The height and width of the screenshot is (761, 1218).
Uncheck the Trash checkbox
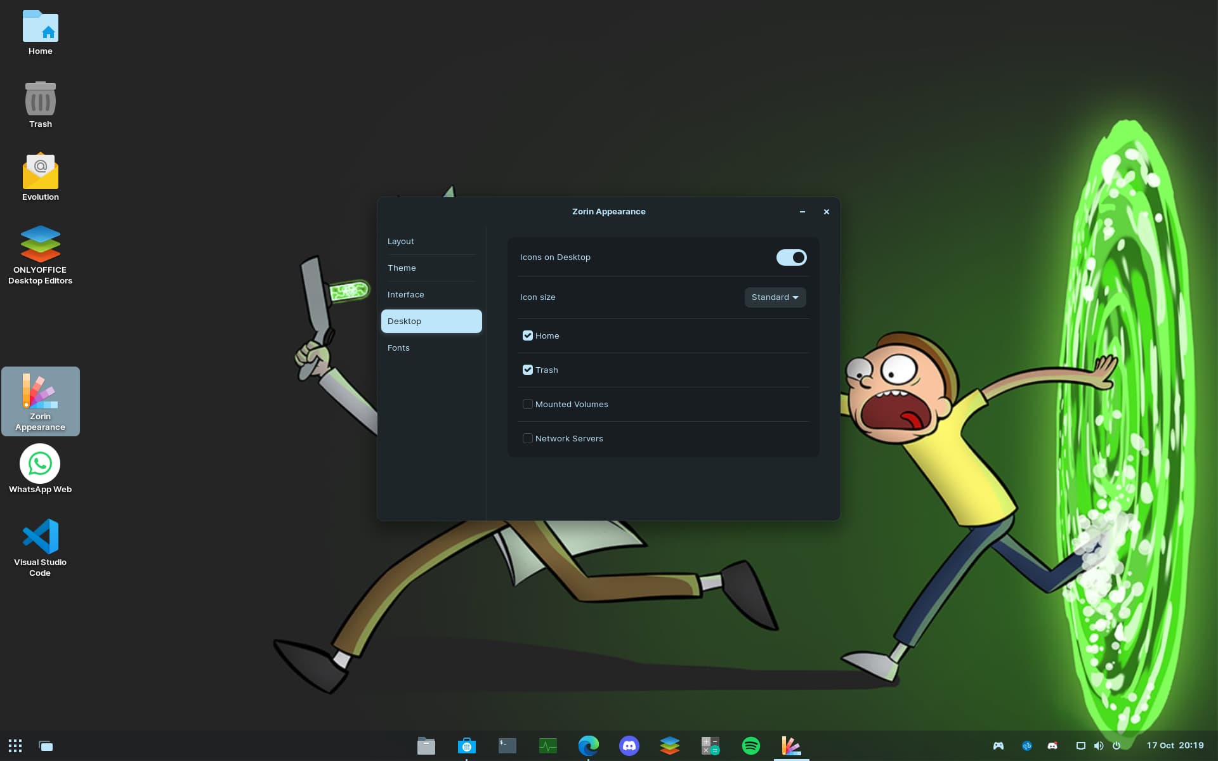click(x=528, y=370)
